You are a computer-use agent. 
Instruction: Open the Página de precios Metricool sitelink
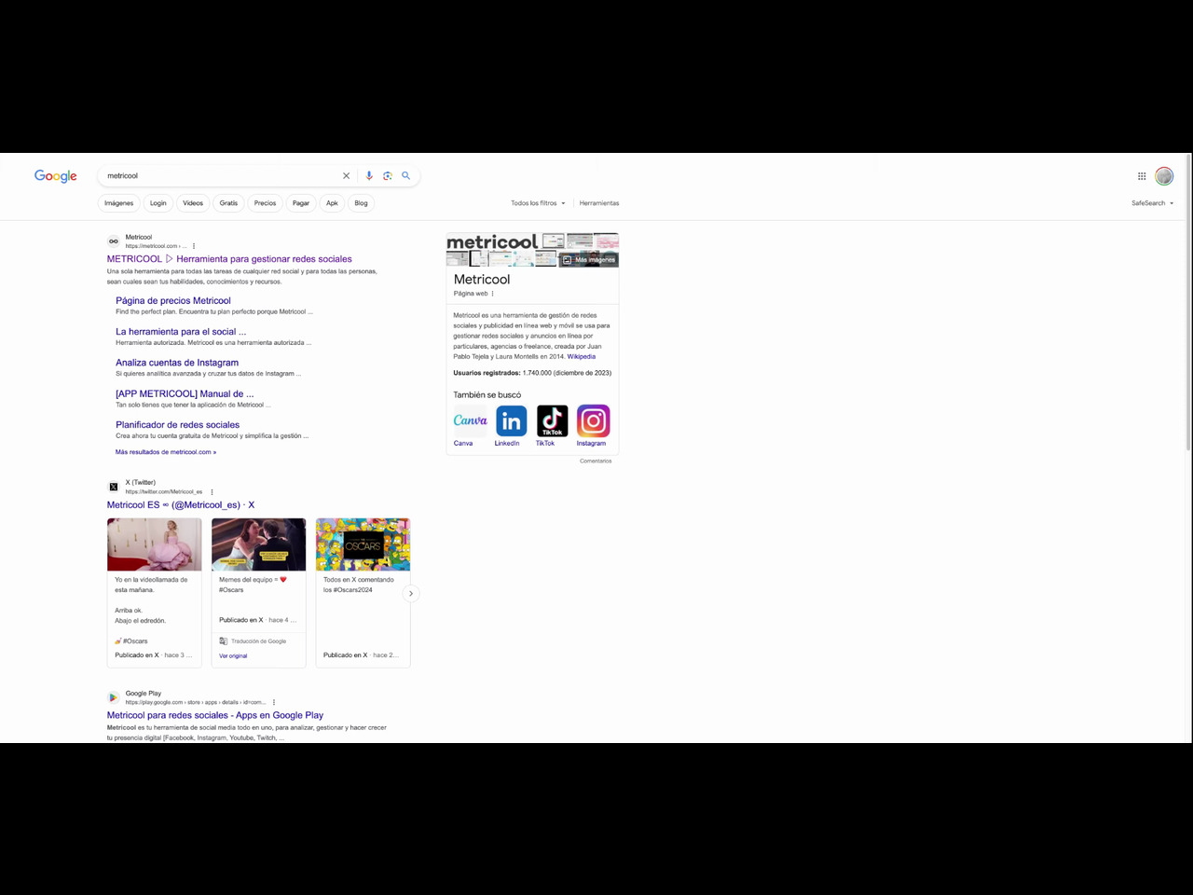tap(173, 301)
